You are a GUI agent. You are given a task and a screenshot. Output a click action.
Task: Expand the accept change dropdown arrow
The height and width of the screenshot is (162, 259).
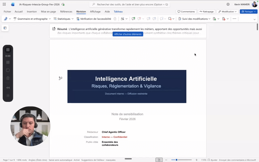[x=218, y=19]
